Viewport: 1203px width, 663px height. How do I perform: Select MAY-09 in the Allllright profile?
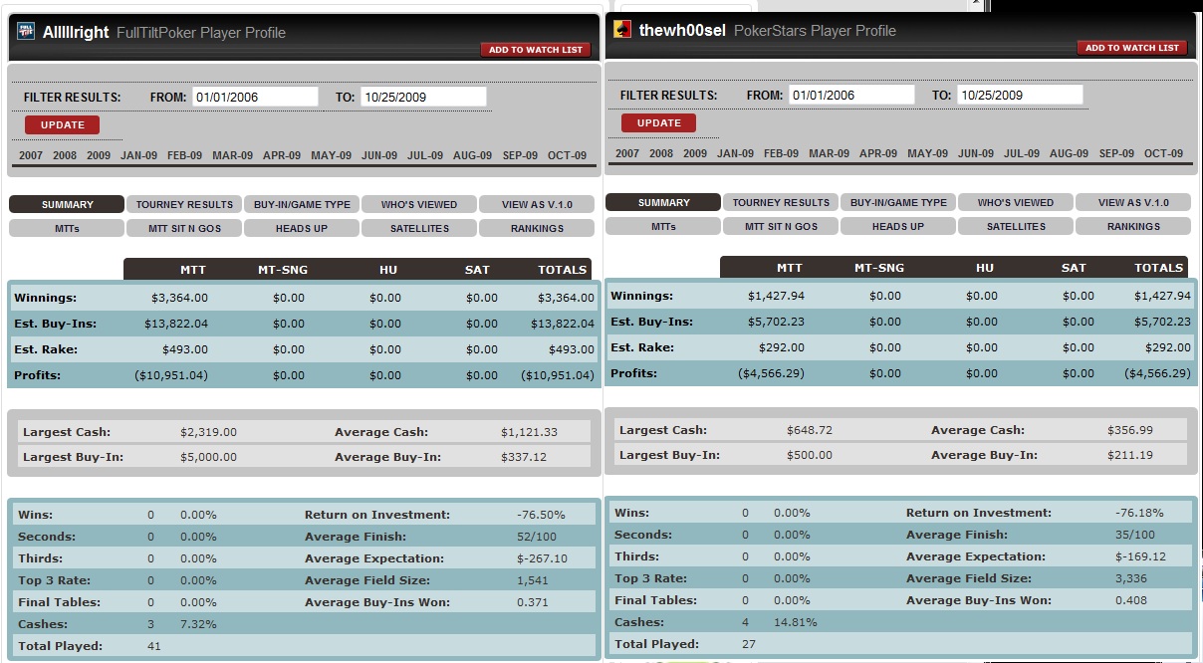click(331, 155)
